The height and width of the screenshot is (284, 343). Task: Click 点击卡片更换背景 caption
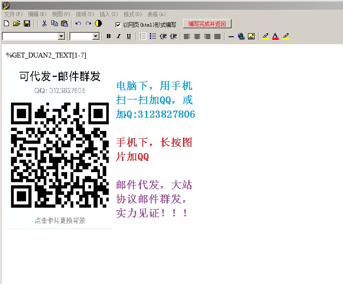(x=60, y=220)
